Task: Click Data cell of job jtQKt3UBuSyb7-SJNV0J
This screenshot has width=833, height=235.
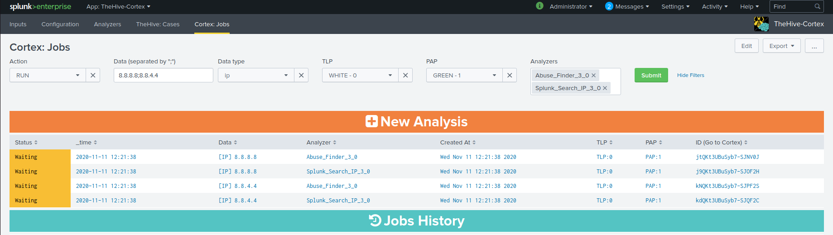Action: (237, 157)
